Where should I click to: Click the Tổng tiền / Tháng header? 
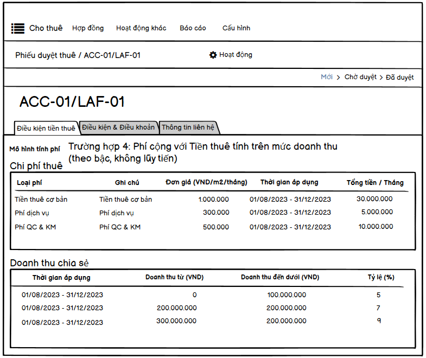click(375, 183)
